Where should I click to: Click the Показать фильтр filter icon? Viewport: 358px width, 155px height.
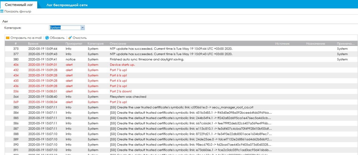(2, 11)
